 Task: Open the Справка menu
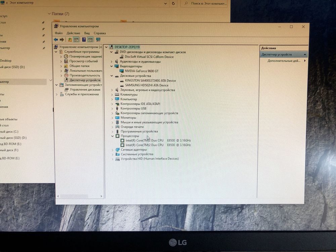[100, 33]
